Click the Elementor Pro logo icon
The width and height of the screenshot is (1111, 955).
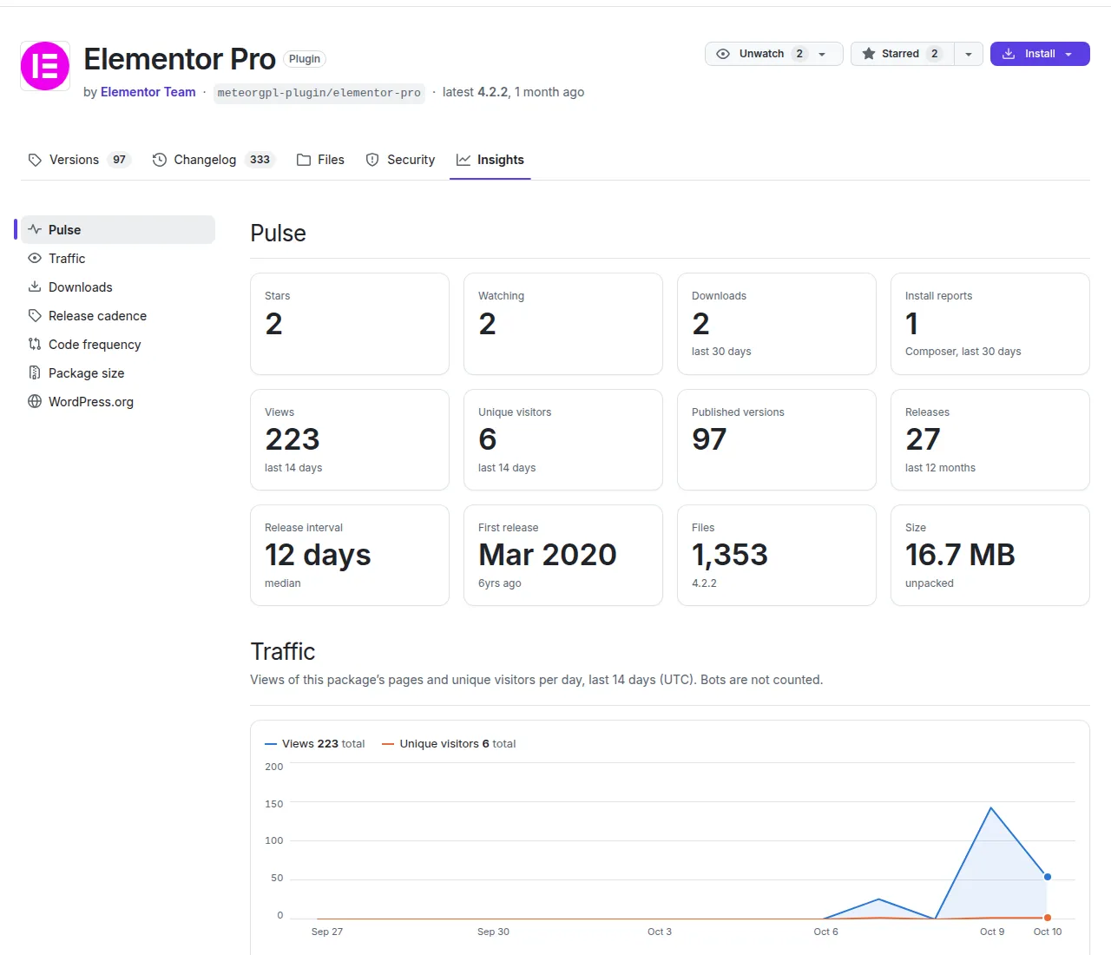[45, 66]
